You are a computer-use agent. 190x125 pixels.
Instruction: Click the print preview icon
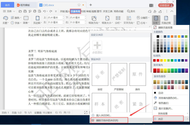pyautogui.click(x=40, y=11)
